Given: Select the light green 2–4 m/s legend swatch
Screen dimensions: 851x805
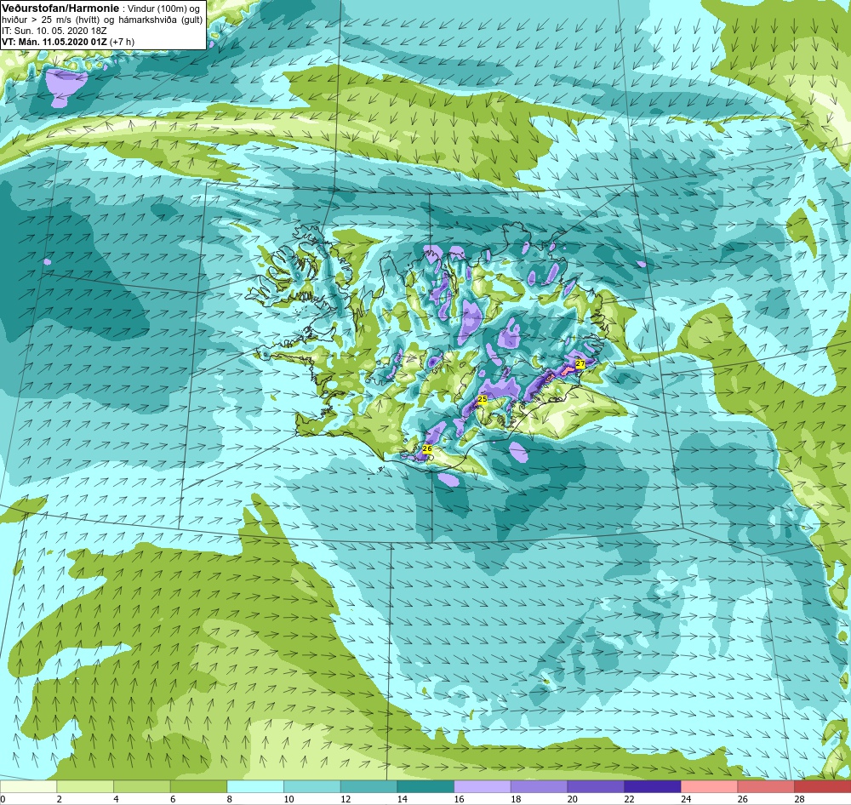Looking at the screenshot, I should 85,787.
